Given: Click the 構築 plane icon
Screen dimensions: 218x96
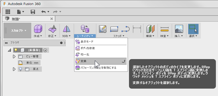Looking at the screenshot, I should click(150, 29).
